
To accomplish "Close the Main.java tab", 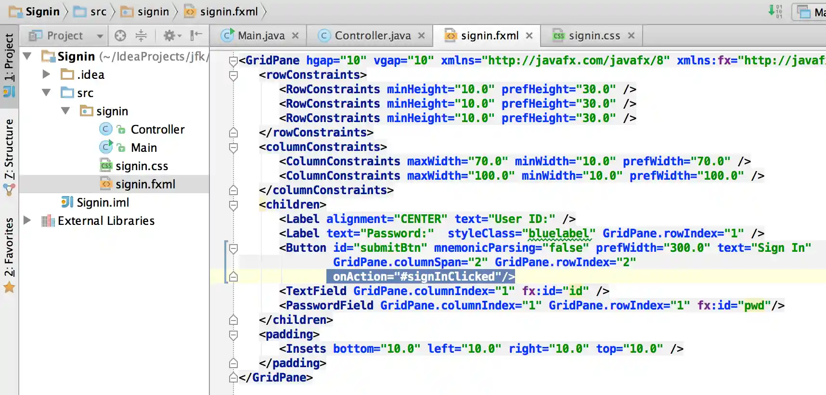I will [x=296, y=36].
